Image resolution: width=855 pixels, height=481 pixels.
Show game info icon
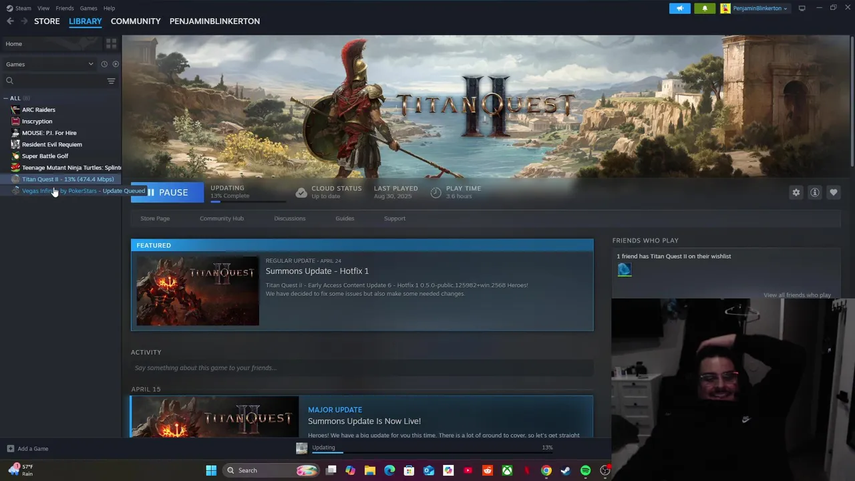(x=814, y=192)
